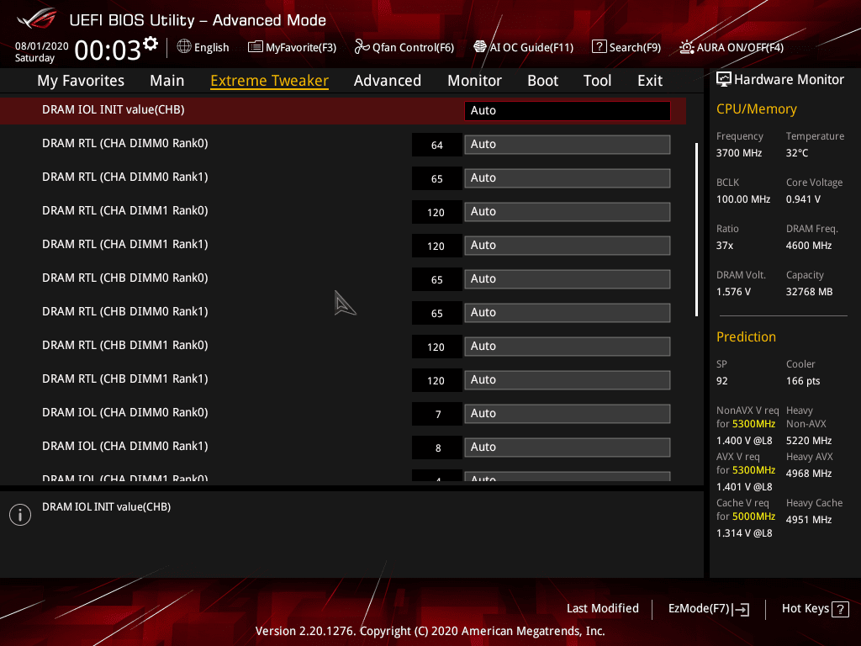Select DRAM RTL (CHA DIMM1 Rank0) label

coord(125,211)
